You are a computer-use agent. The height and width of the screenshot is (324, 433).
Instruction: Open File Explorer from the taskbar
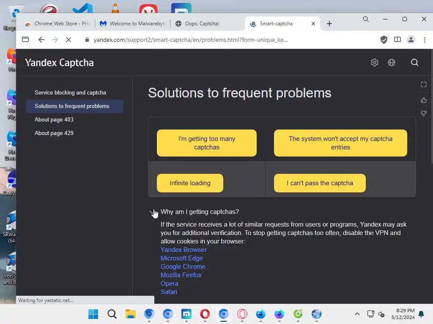click(x=130, y=314)
